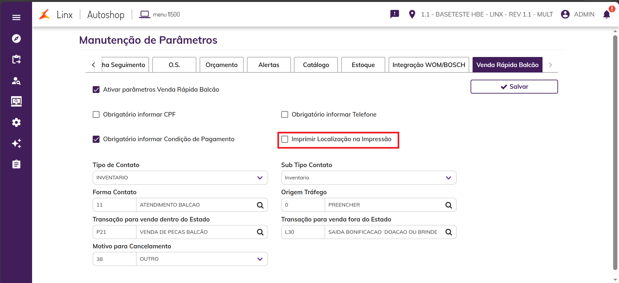Open the feedback chat bubble icon
Image resolution: width=619 pixels, height=283 pixels.
pos(394,14)
